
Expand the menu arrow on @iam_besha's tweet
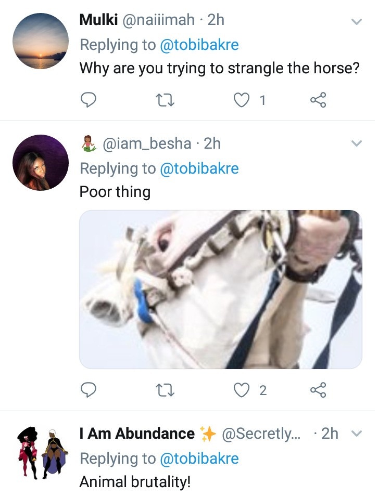[x=357, y=143]
